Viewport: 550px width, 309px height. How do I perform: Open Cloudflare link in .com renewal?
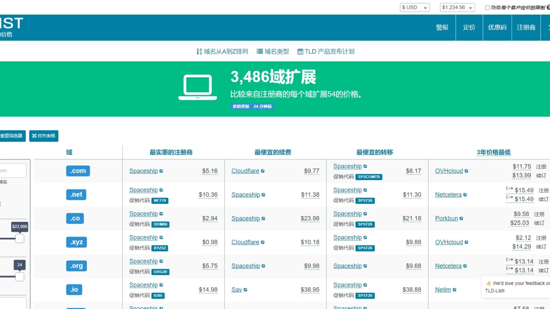pyautogui.click(x=245, y=171)
